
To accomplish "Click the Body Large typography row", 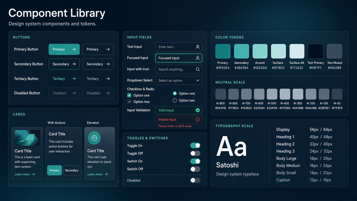I will coord(304,159).
